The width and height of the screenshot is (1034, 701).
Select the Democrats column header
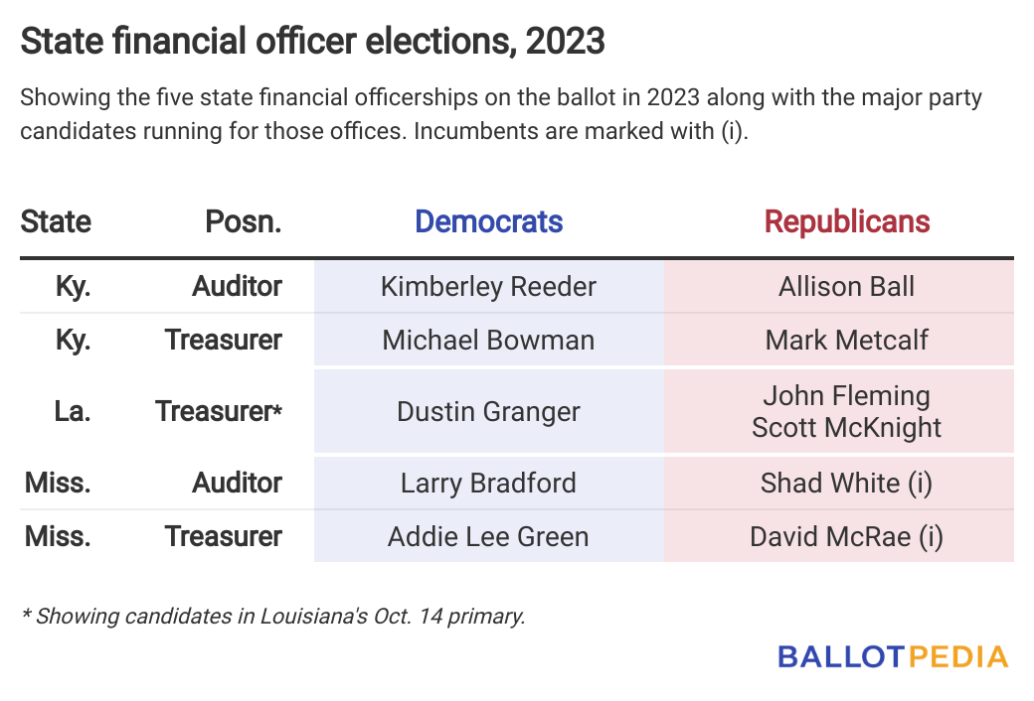488,221
